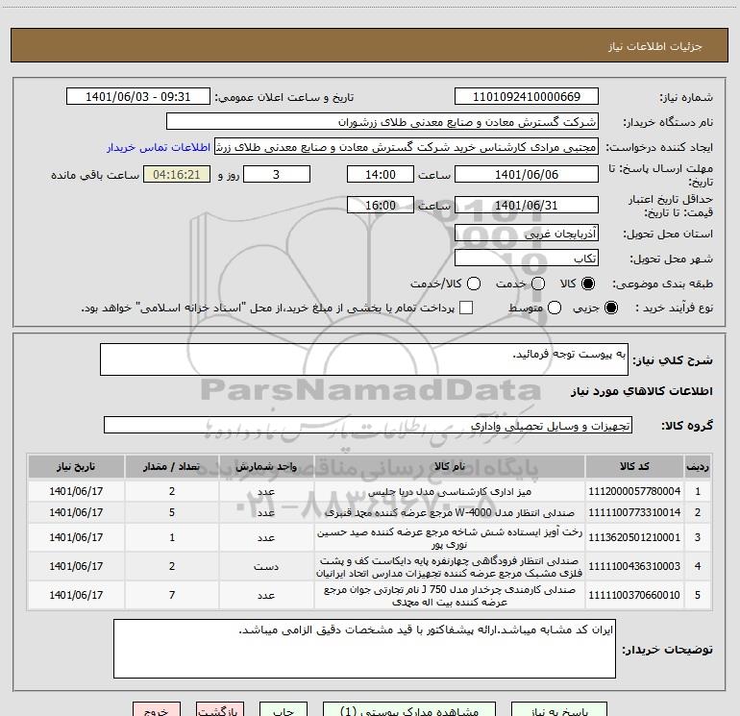Select the خدمت radio button

[538, 284]
